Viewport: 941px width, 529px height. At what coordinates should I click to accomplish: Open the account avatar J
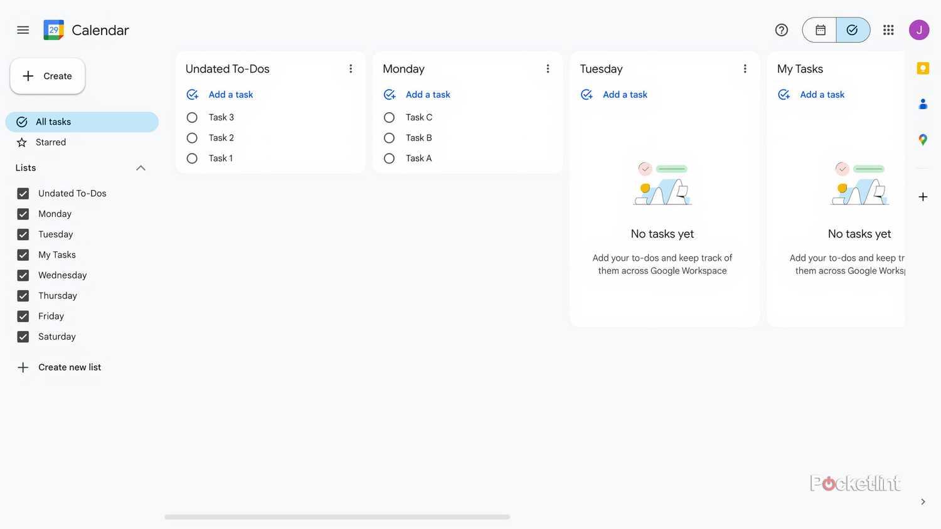(919, 30)
